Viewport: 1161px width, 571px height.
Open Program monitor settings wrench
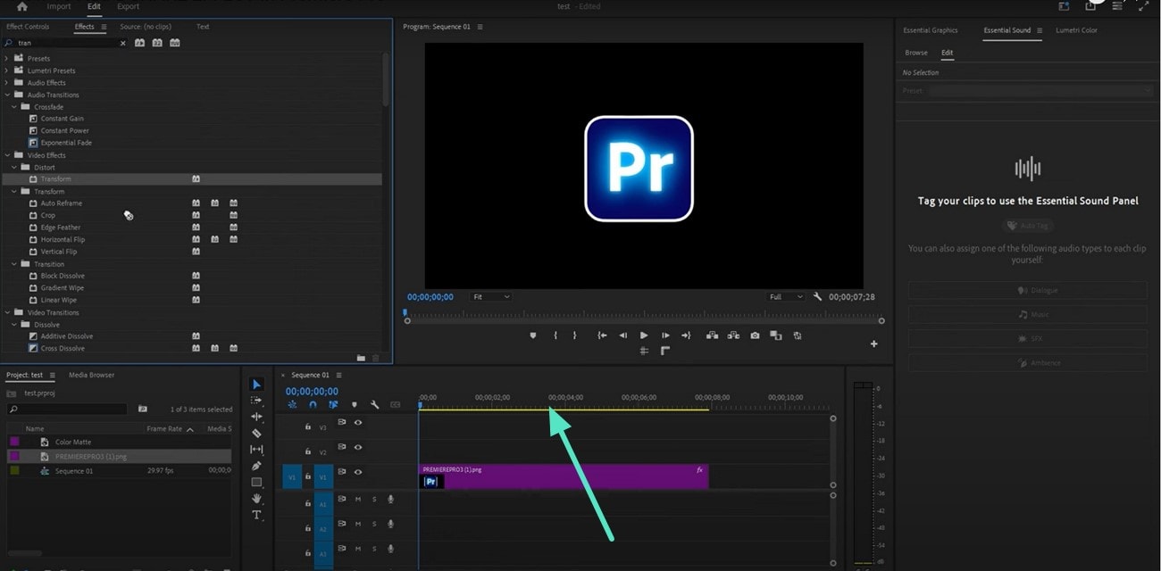tap(817, 296)
